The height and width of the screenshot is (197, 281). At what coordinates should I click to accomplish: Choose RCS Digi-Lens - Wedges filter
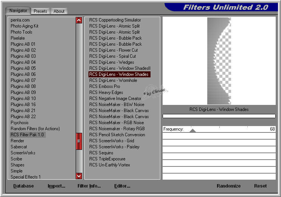[x=112, y=62]
